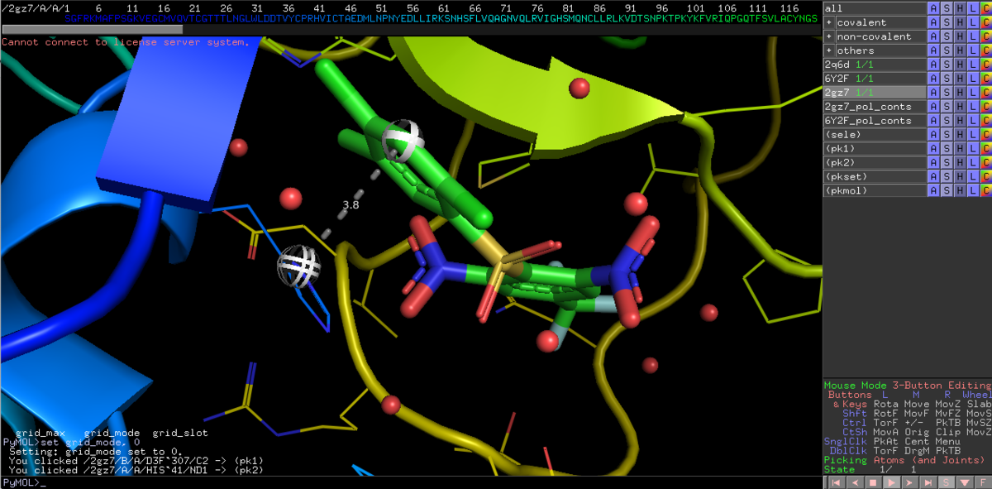
Task: Open Hide menu for (pk1) selection
Action: click(960, 149)
